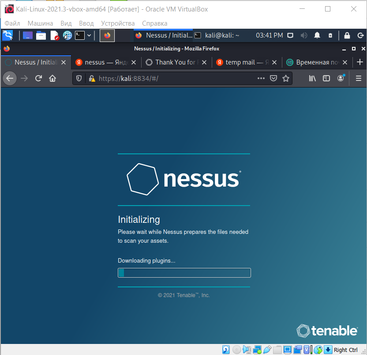Open the Kali dragon applications menu
The image size is (367, 355).
click(x=7, y=35)
